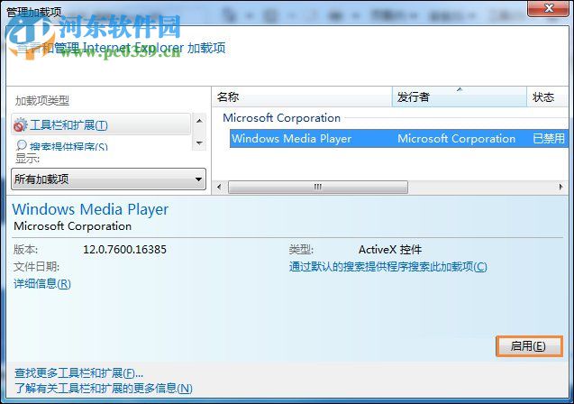Click the 已禁用 status cell
This screenshot has height=404, width=574.
549,139
